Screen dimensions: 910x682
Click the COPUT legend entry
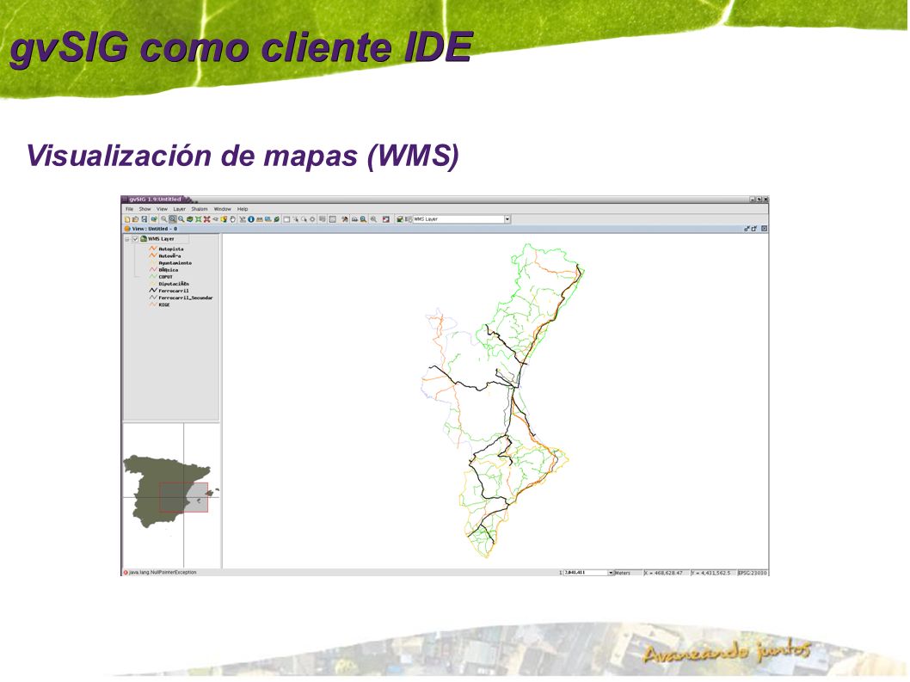point(165,277)
